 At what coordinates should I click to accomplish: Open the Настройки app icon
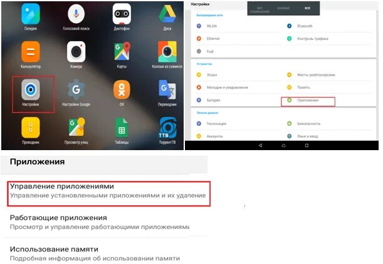[x=31, y=89]
